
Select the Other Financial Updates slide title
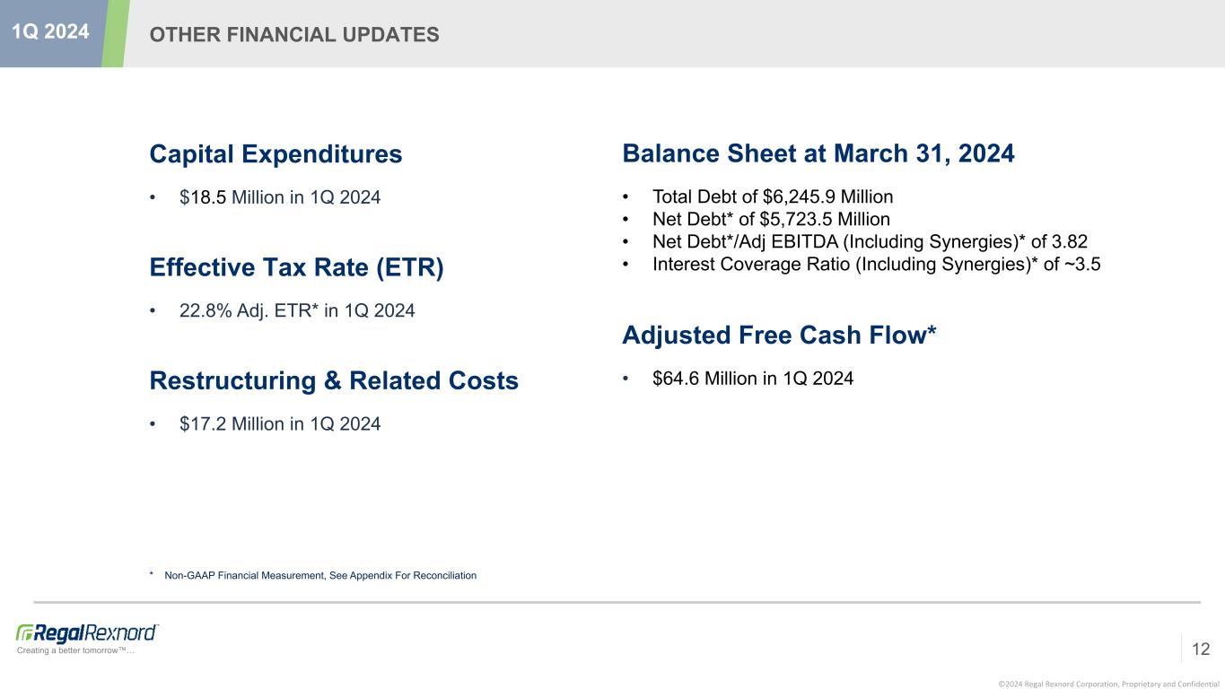pos(294,34)
